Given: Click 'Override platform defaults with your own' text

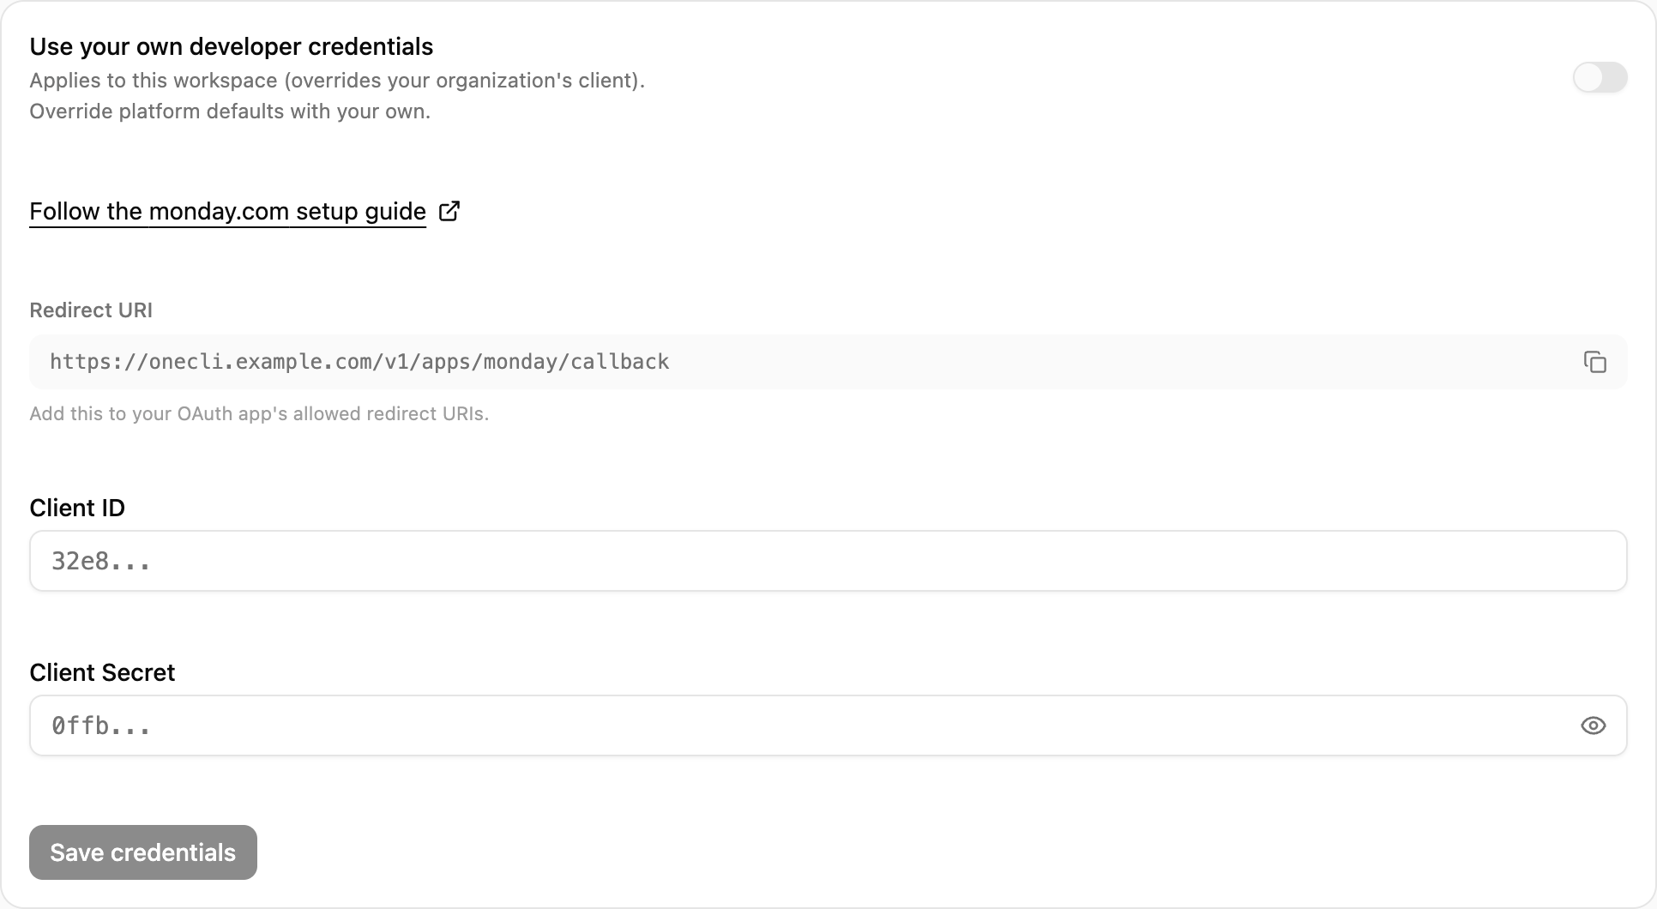Looking at the screenshot, I should [230, 111].
